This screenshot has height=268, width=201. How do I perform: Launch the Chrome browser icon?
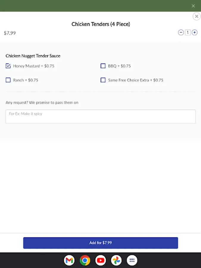[x=85, y=260]
